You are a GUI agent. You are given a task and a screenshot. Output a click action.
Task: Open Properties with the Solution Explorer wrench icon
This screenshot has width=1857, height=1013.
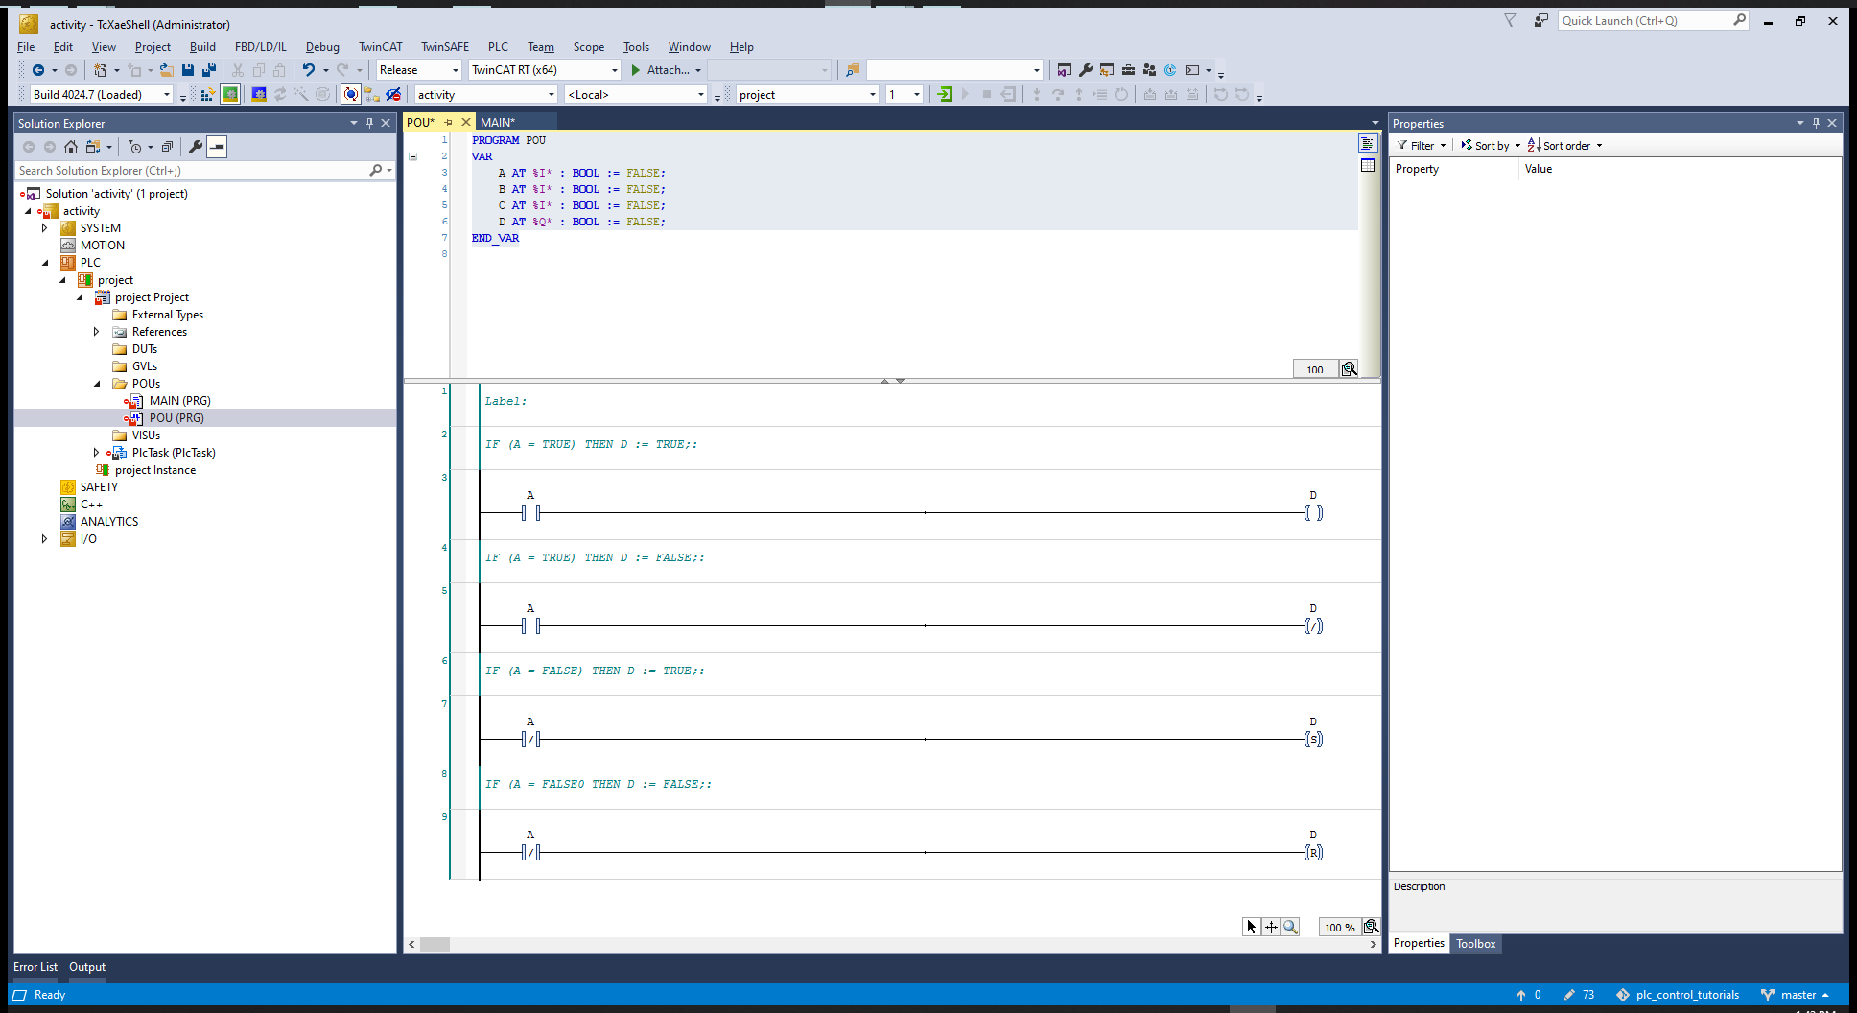(x=196, y=147)
